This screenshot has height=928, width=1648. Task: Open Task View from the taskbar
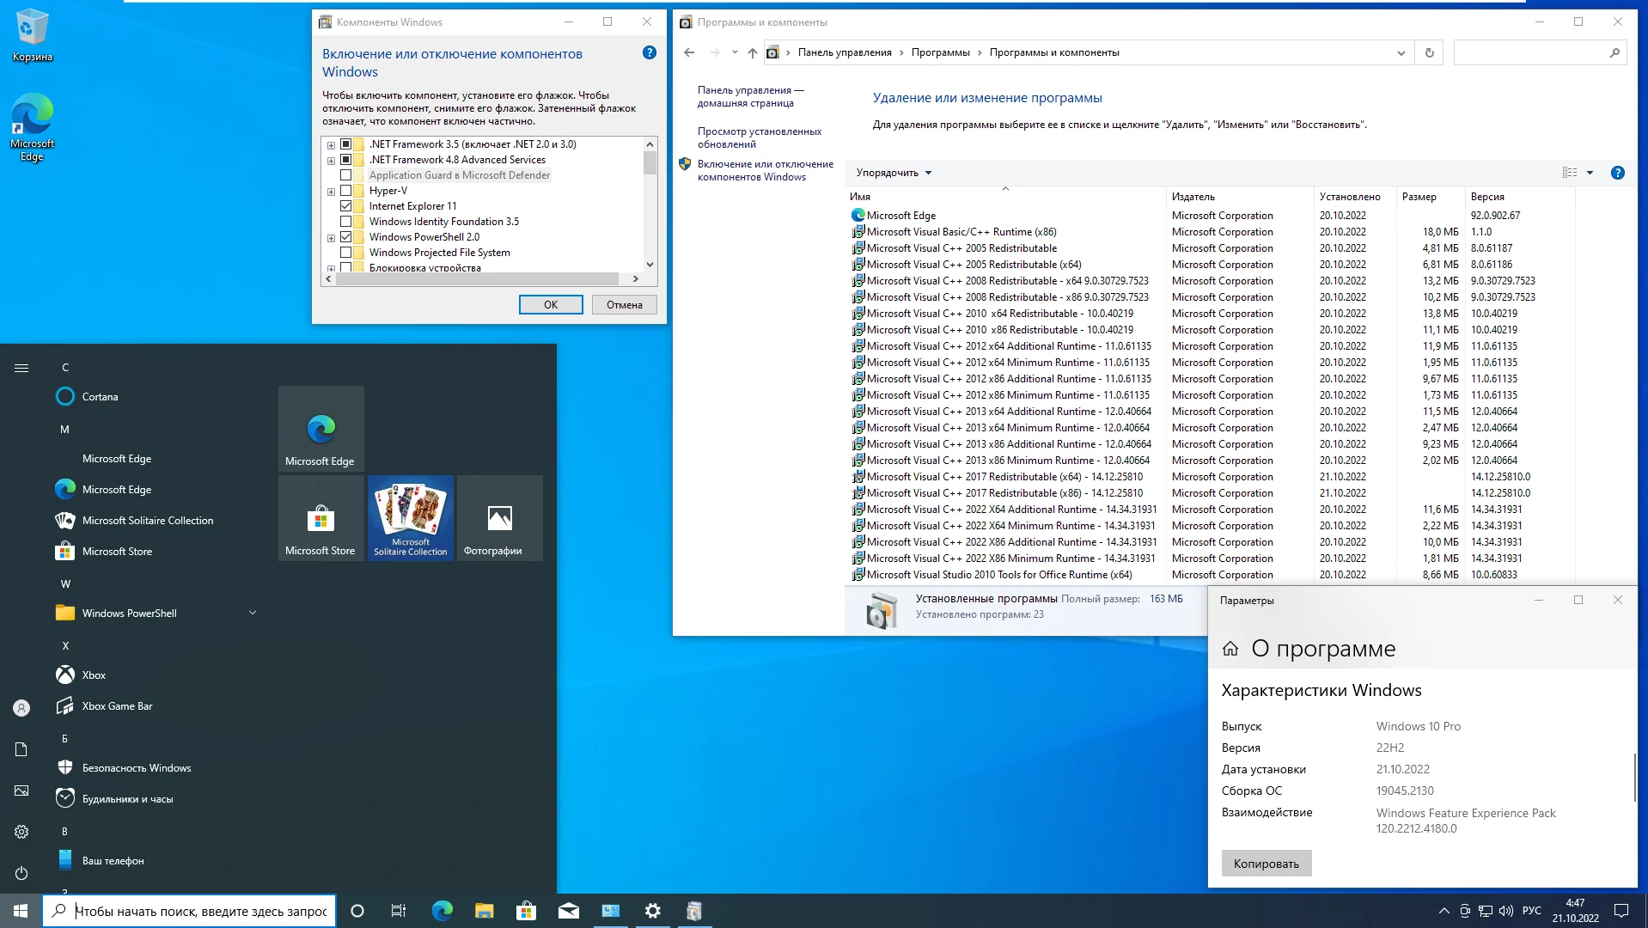(398, 911)
